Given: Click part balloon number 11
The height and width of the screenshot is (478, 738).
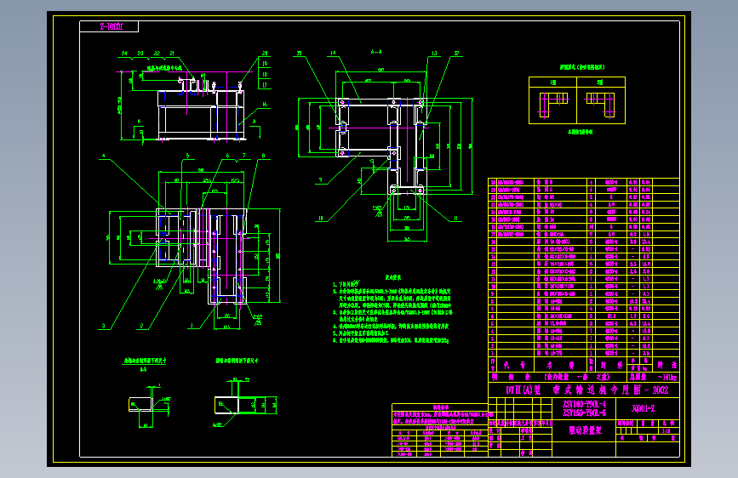Looking at the screenshot, I should (455, 219).
